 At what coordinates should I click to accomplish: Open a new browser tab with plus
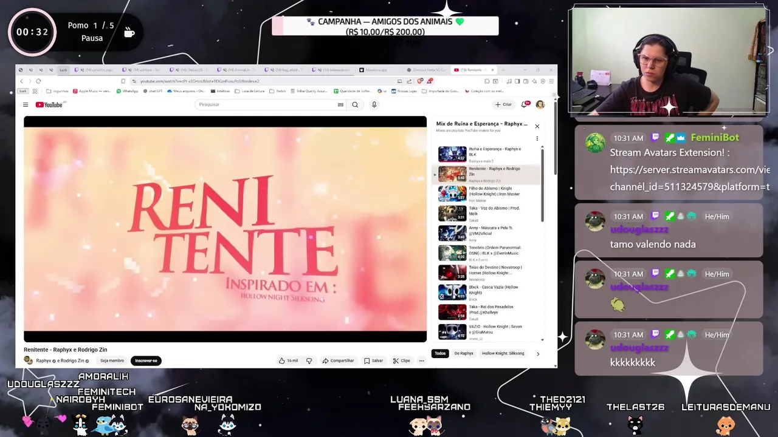point(502,70)
